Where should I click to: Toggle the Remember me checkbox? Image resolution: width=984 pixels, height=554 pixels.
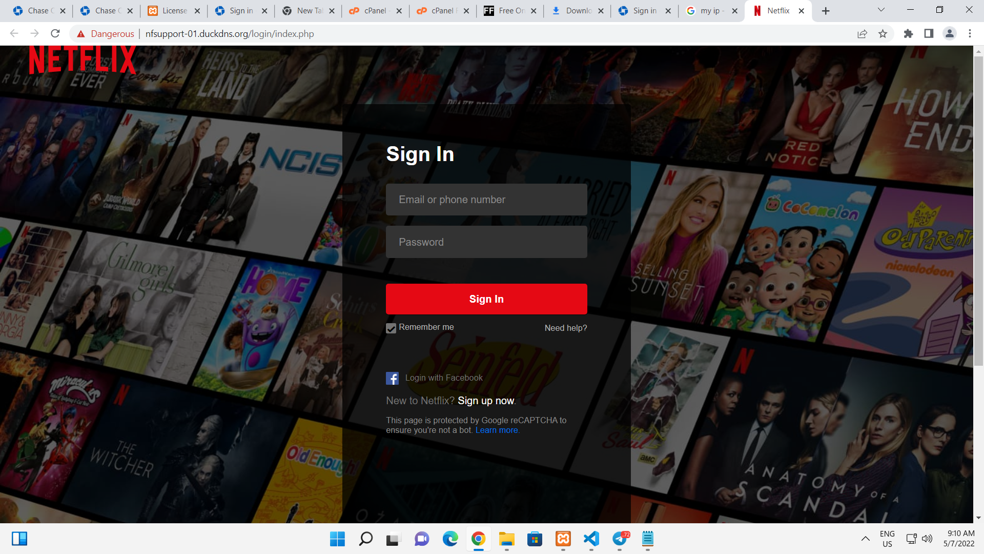(391, 328)
